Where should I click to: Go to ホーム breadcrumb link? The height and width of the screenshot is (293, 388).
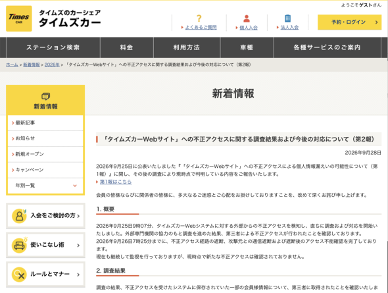[x=12, y=65]
